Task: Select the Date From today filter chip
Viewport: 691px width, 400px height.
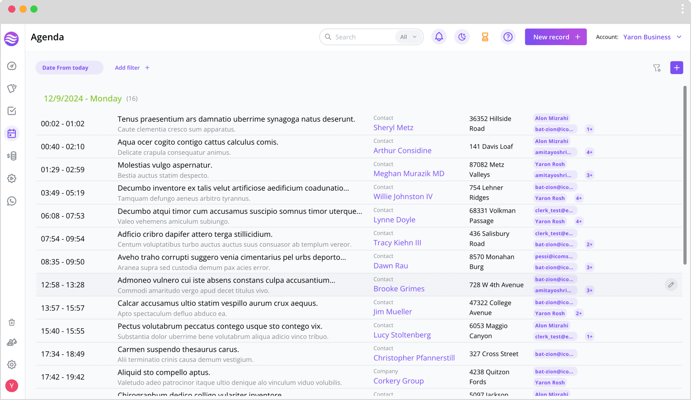Action: (70, 68)
